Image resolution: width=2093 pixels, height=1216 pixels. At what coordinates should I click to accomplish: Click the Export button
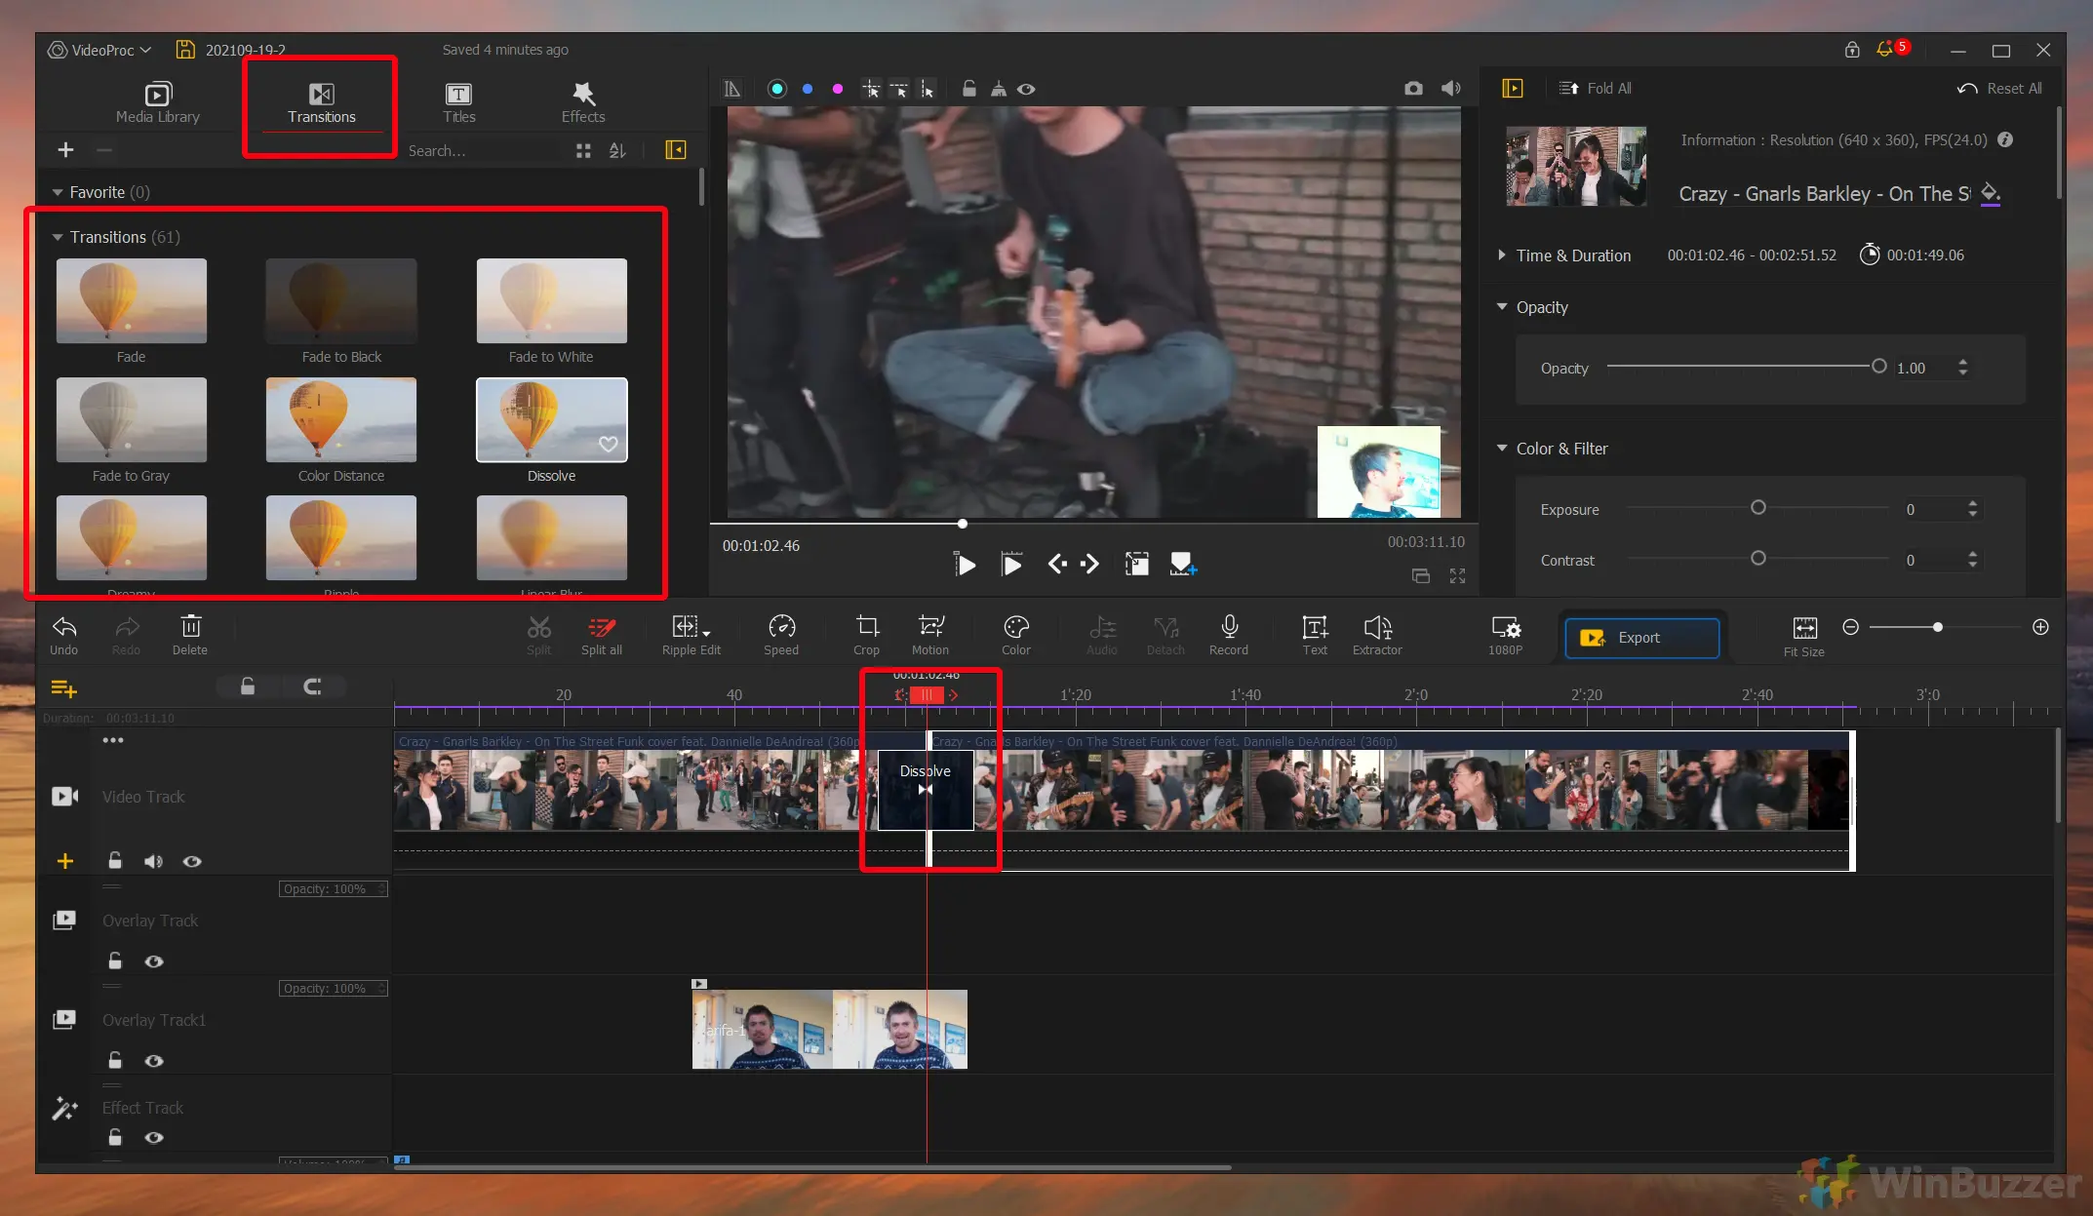pos(1640,637)
